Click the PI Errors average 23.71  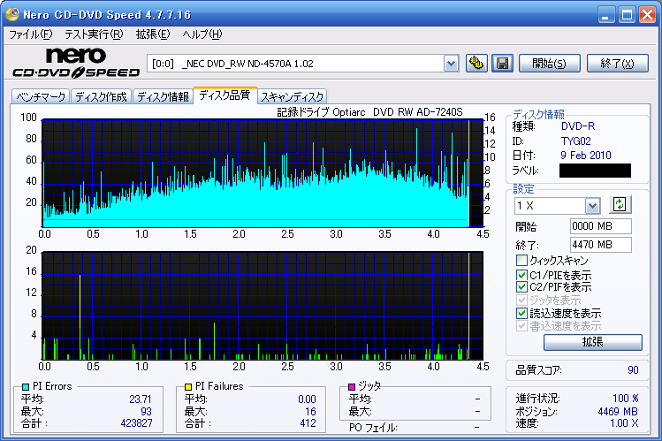[x=141, y=399]
